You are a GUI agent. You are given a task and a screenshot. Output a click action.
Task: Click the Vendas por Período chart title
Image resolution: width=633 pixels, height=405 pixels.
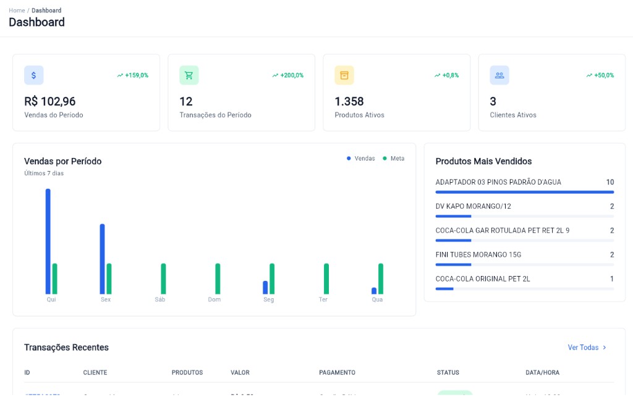[x=63, y=161]
